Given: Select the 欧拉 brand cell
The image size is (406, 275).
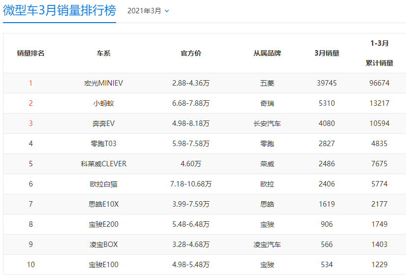Looking at the screenshot, I should pos(267,184).
